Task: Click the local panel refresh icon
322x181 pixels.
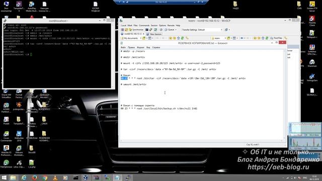Action: tap(182, 38)
